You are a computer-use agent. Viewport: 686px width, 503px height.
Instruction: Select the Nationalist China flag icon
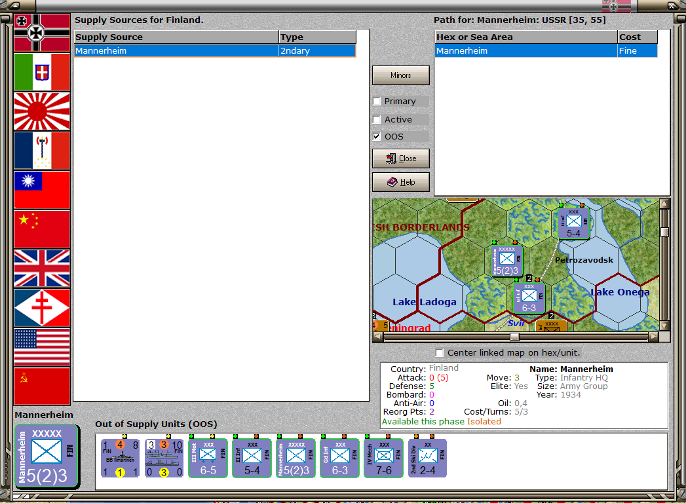(x=42, y=191)
